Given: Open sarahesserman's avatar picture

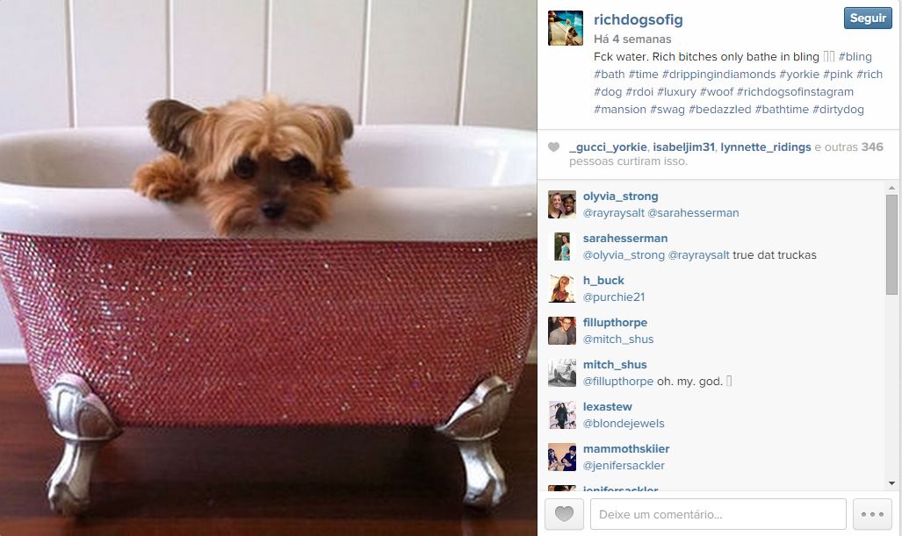Looking at the screenshot, I should pos(562,247).
